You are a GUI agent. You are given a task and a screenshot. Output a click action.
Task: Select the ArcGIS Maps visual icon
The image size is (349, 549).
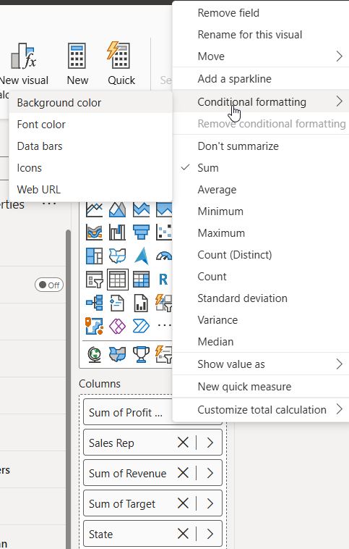click(95, 326)
